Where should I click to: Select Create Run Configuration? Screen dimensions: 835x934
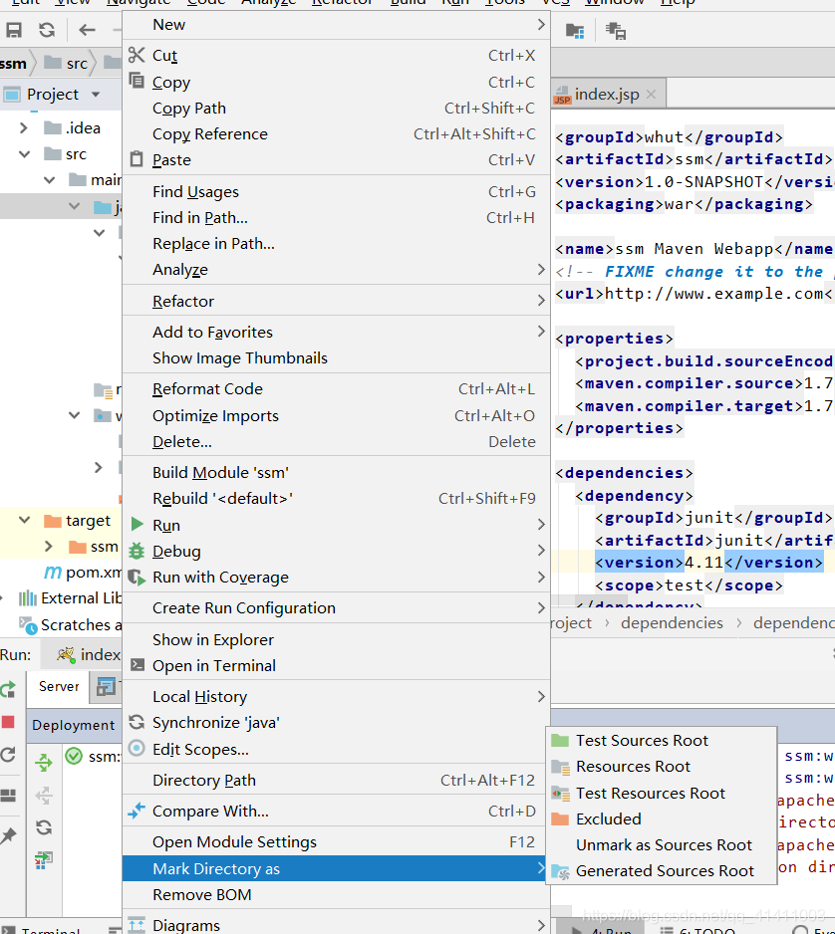pyautogui.click(x=336, y=608)
